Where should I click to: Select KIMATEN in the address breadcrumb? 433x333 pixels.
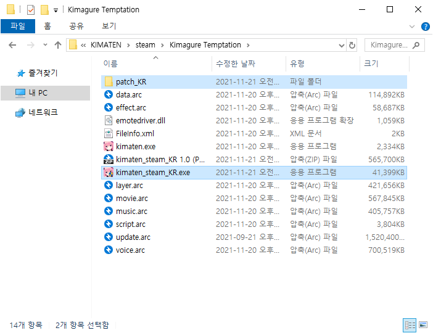coord(106,45)
